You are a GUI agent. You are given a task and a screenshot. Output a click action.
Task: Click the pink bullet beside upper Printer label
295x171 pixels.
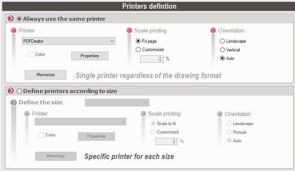click(14, 31)
